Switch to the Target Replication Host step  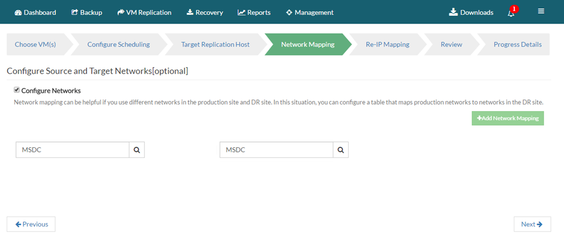pos(215,45)
